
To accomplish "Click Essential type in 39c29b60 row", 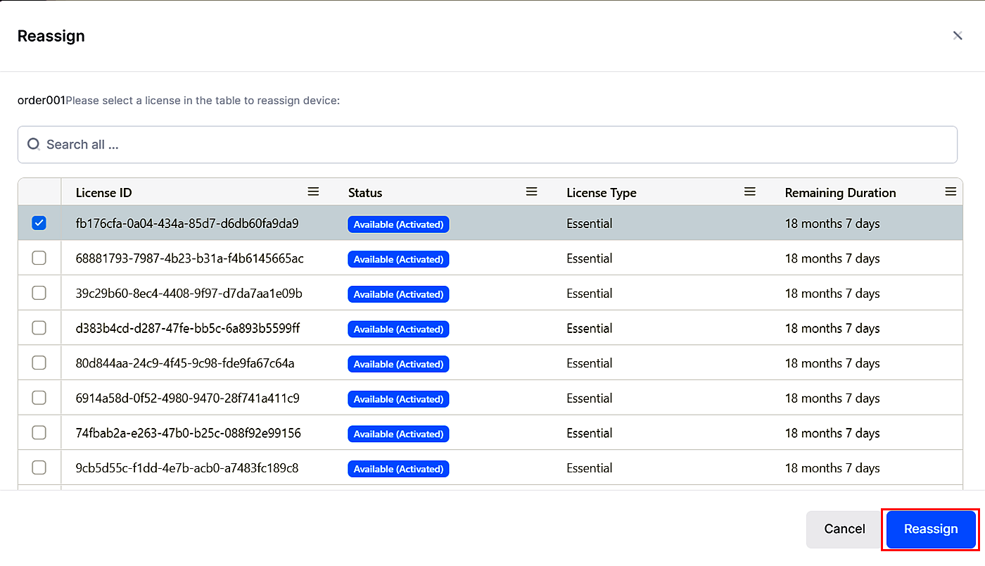I will pos(590,294).
